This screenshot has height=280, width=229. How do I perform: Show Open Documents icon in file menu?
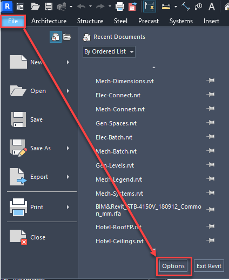[x=67, y=37]
